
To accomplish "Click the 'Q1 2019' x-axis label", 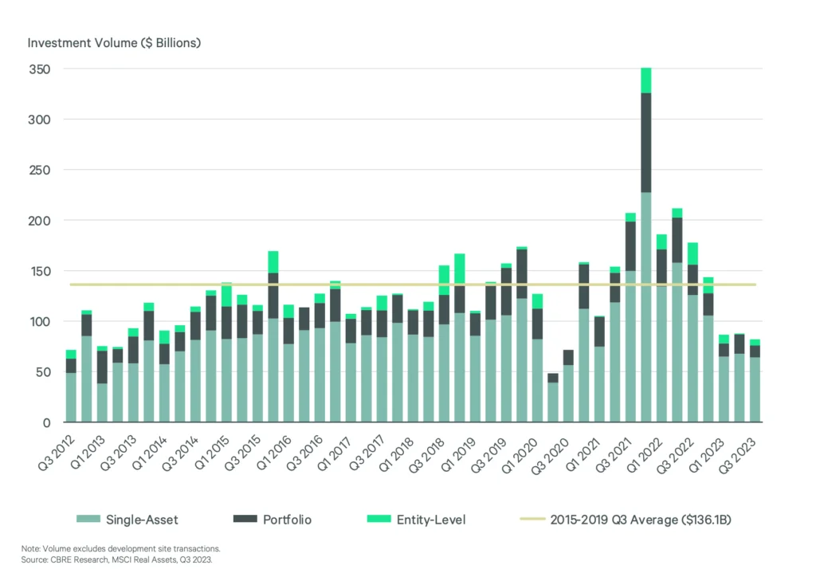I will (x=458, y=454).
